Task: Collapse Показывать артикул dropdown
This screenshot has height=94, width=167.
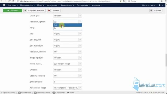Action: (x=68, y=22)
